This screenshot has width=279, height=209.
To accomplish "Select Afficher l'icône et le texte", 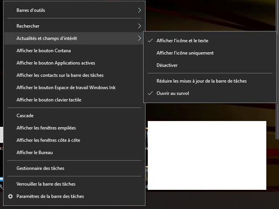I will pyautogui.click(x=210, y=40).
